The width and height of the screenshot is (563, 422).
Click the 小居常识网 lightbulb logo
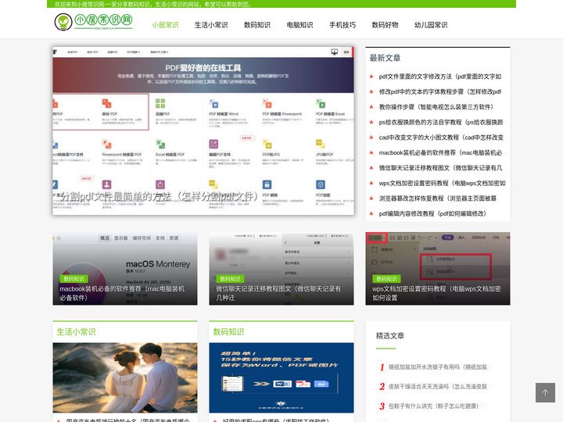(94, 22)
